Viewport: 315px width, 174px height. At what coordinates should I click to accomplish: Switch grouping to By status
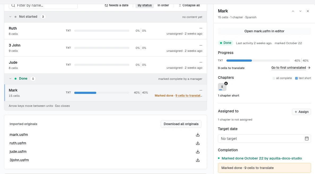(x=145, y=5)
